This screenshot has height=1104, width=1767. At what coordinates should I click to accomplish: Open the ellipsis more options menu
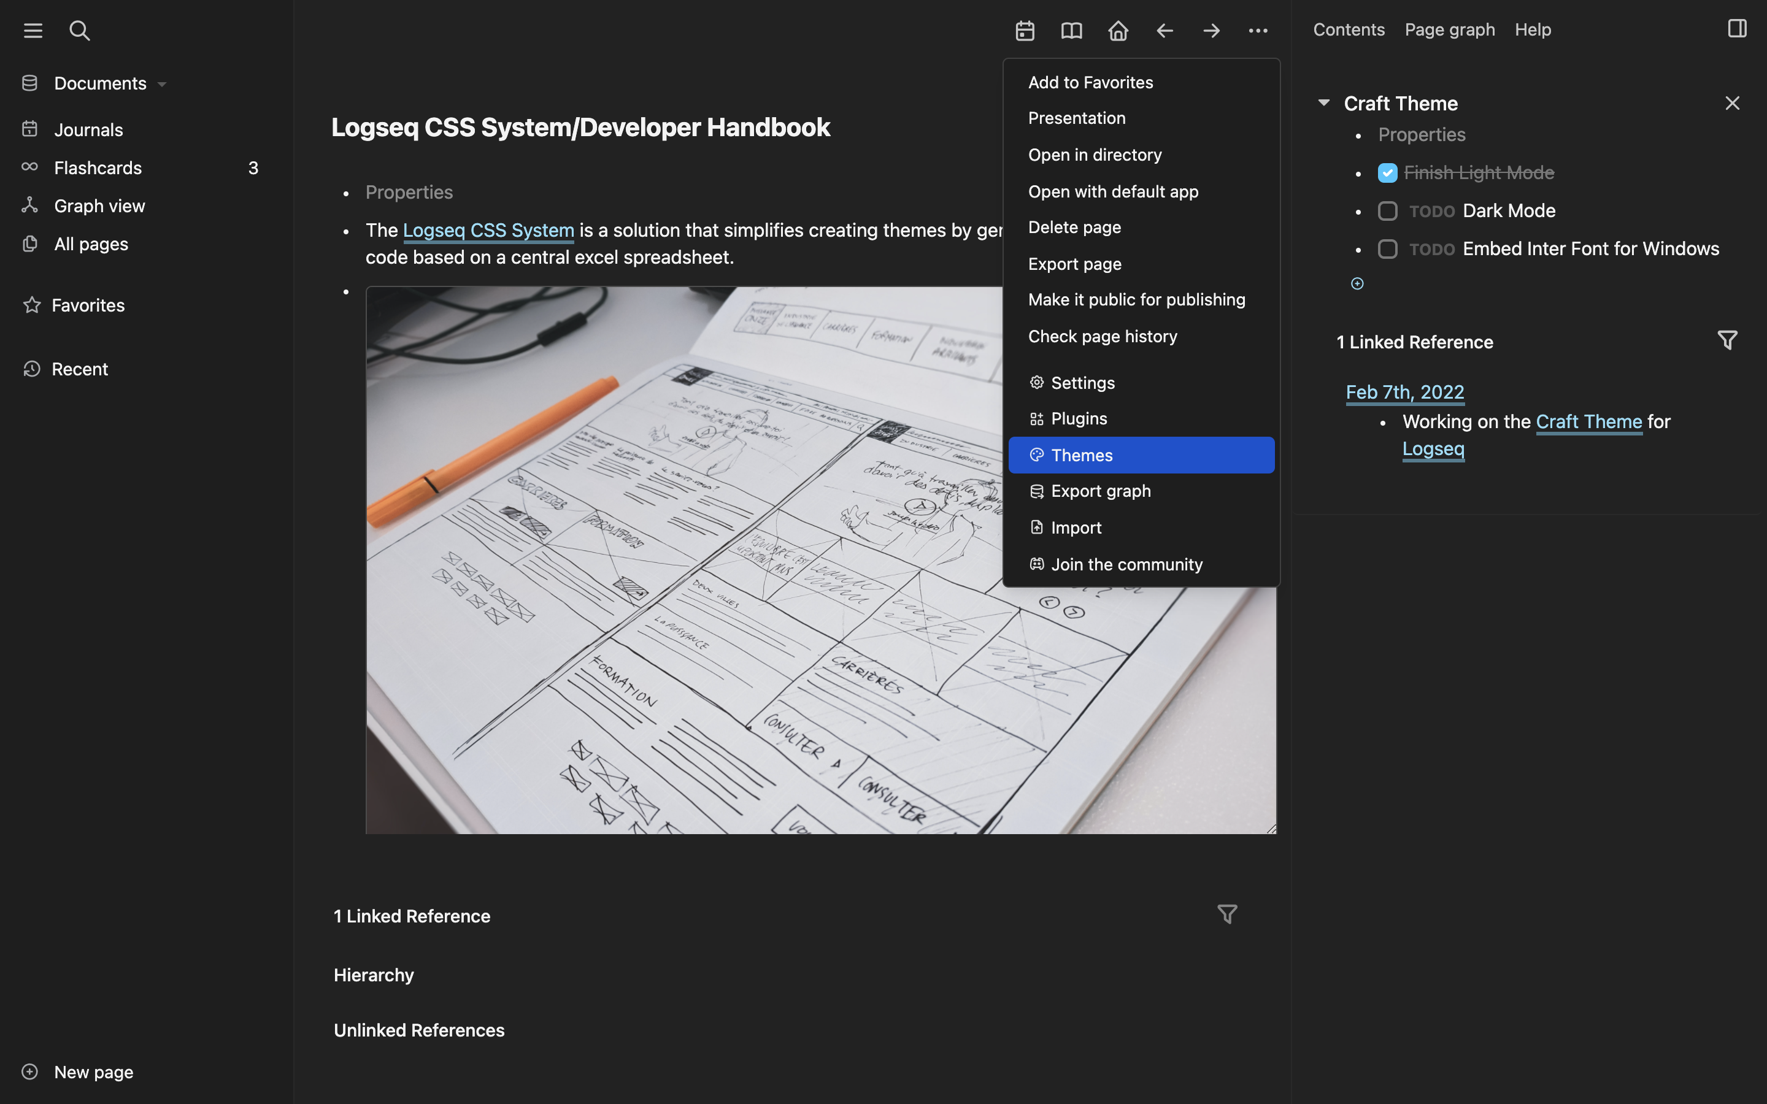tap(1258, 31)
